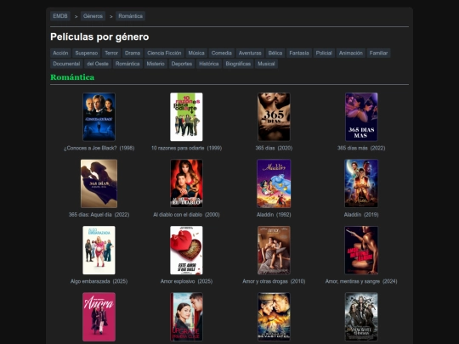Open 365 días: Aquel día poster

pos(99,183)
